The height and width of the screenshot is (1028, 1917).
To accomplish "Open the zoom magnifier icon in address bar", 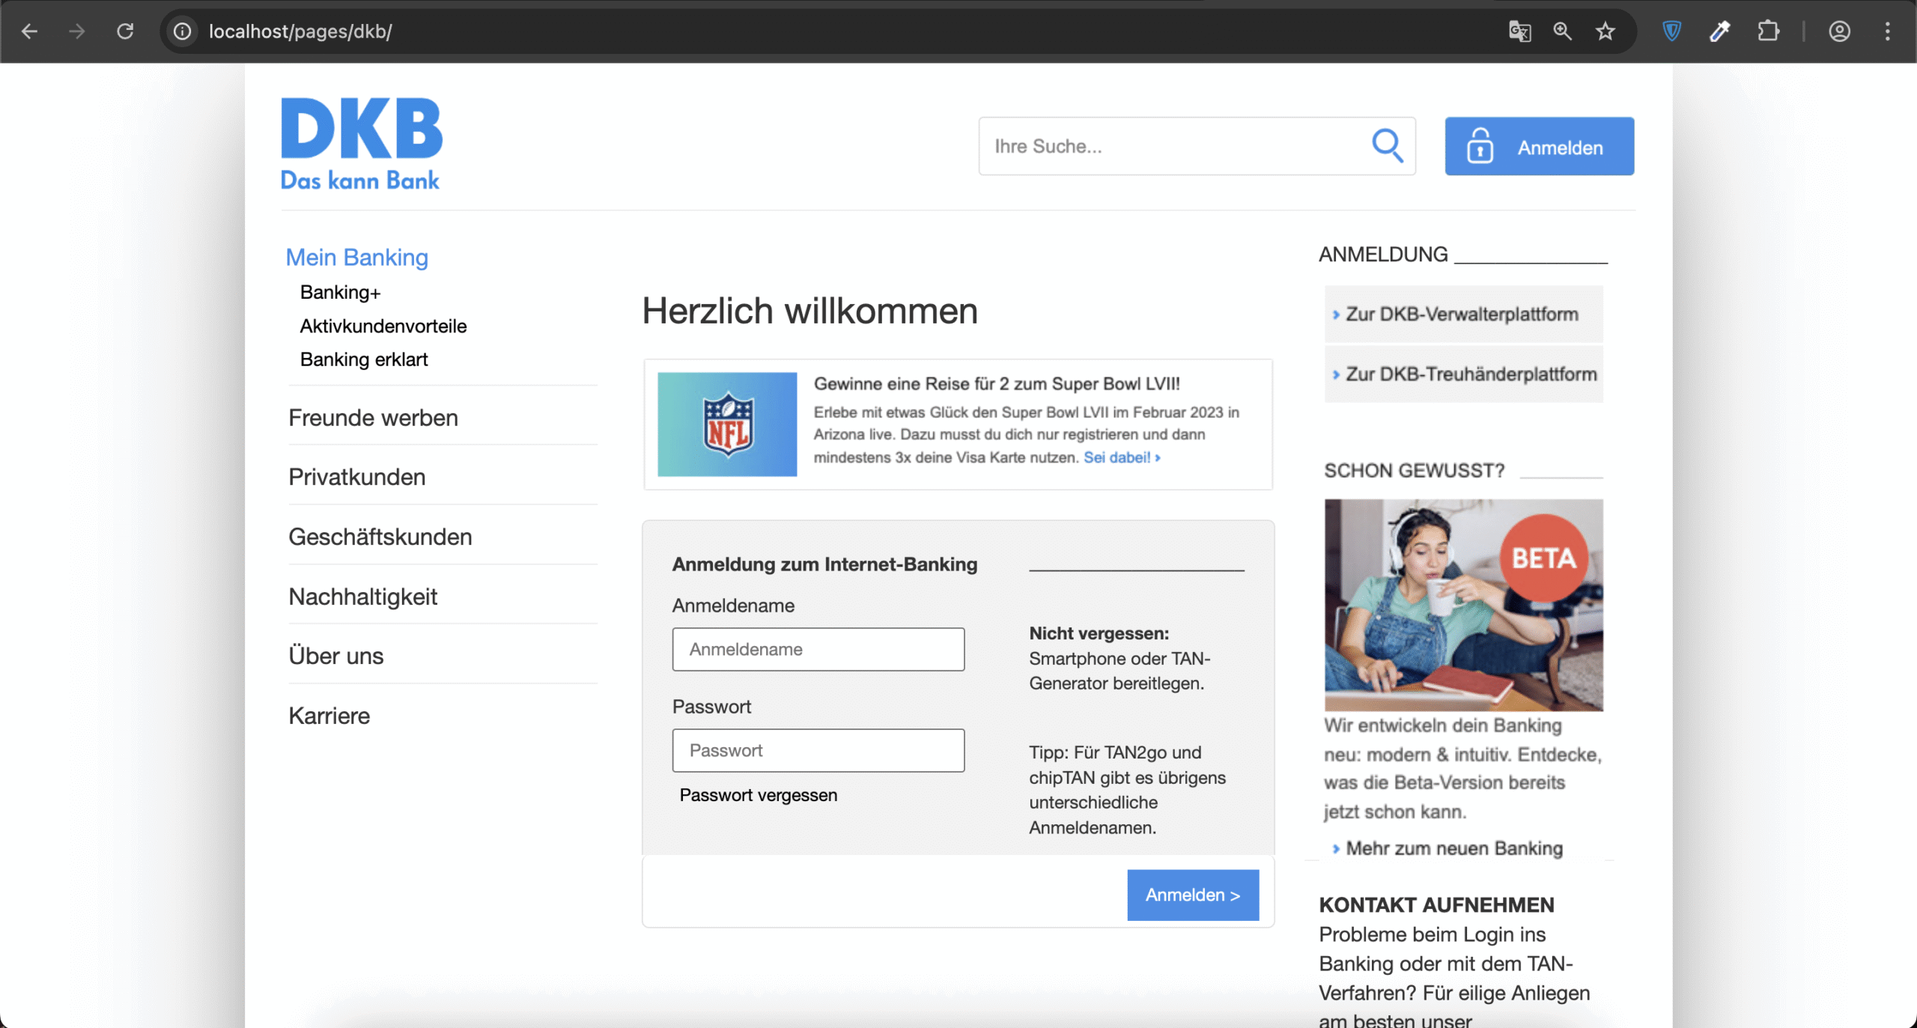I will pos(1562,31).
